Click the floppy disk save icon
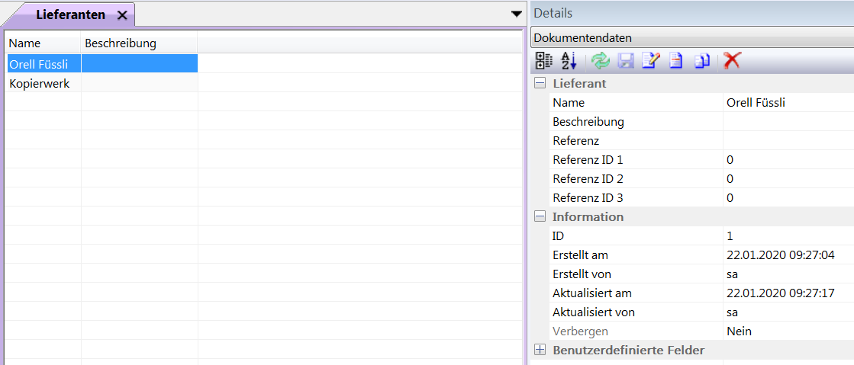This screenshot has height=365, width=854. click(626, 61)
